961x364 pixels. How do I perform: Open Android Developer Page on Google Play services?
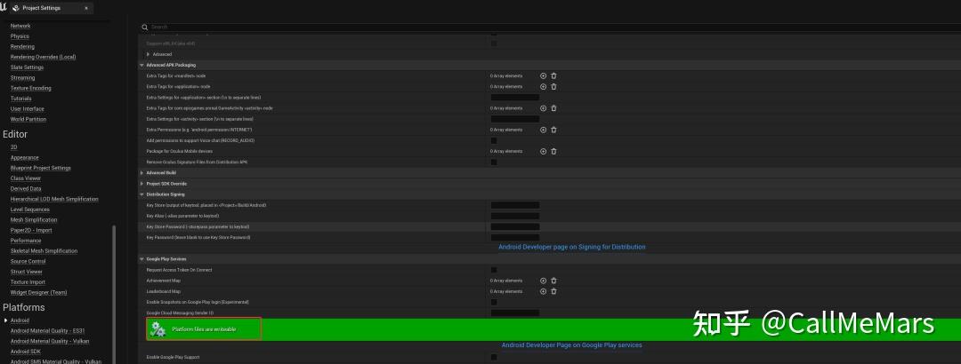coord(572,345)
